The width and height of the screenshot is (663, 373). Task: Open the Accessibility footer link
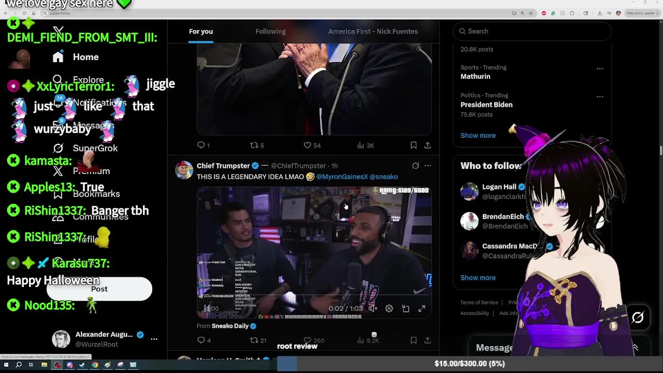(474, 313)
